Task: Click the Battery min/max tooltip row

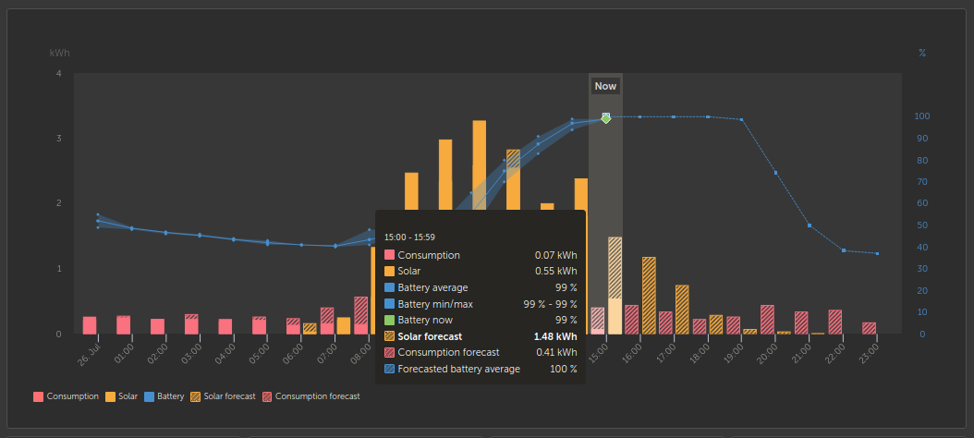Action: pos(481,304)
